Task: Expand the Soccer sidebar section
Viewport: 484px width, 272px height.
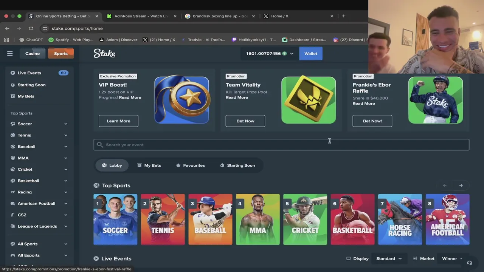Action: coord(66,124)
